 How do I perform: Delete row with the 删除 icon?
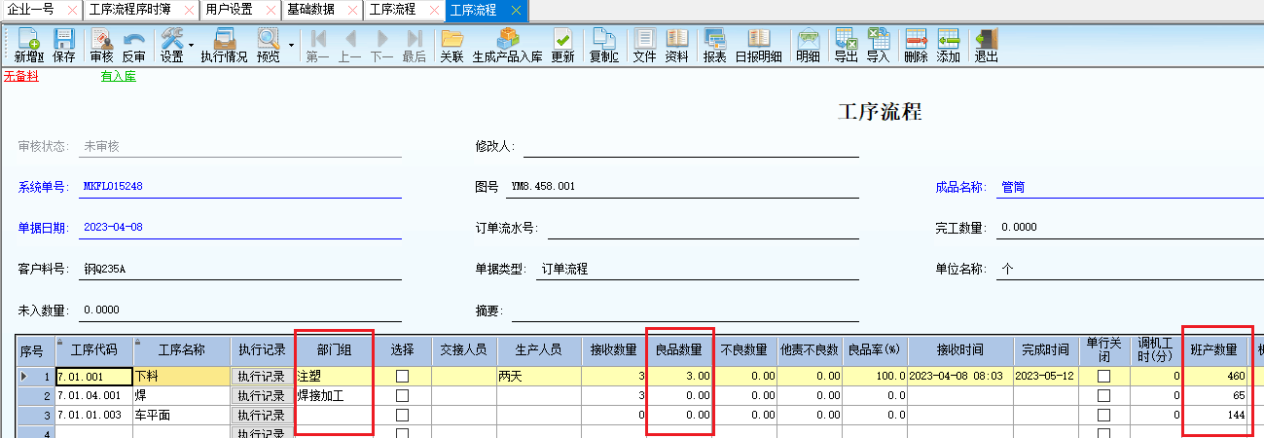coord(916,45)
